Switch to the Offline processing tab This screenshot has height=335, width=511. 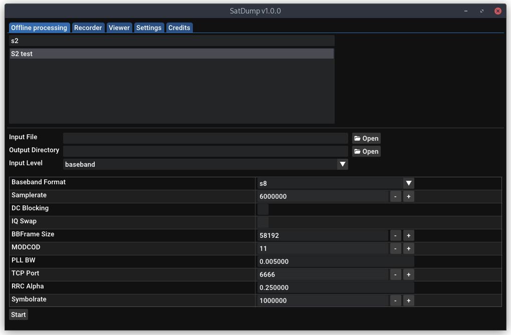39,28
